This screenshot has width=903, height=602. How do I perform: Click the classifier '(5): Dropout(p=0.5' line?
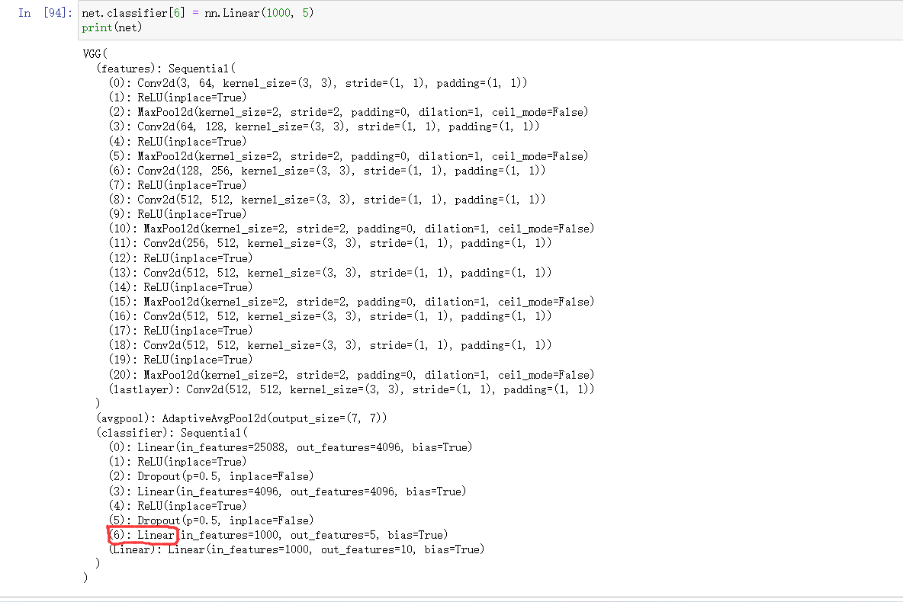pos(211,520)
